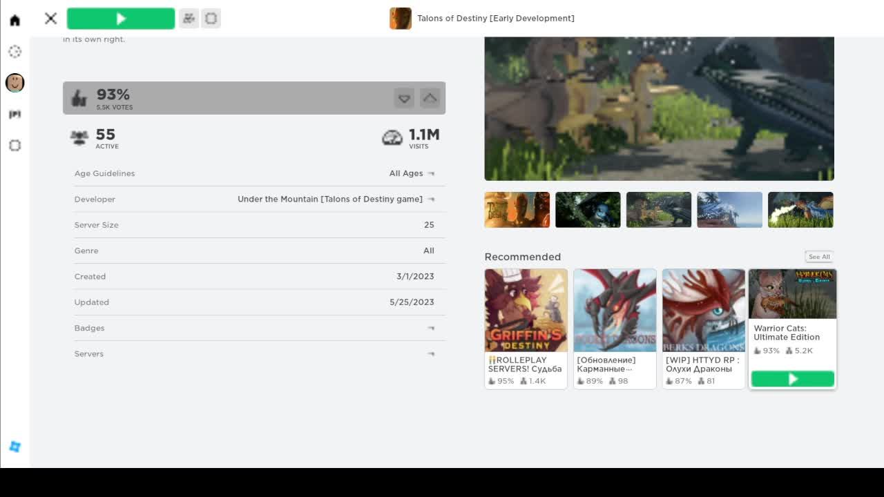Image resolution: width=884 pixels, height=497 pixels.
Task: Expand the Badges row arrow
Action: coord(431,329)
